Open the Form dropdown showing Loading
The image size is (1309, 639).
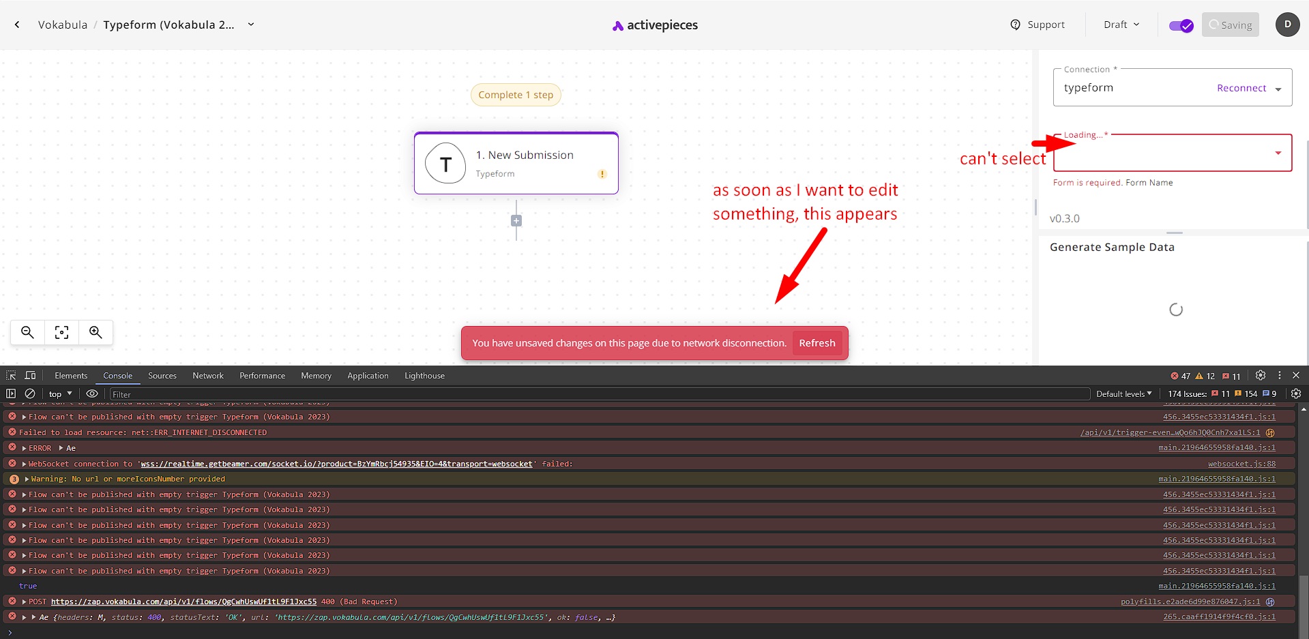[x=1173, y=153]
